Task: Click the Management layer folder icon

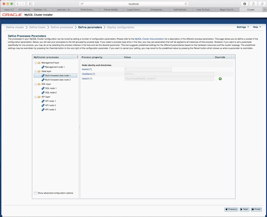Action: tap(39, 63)
